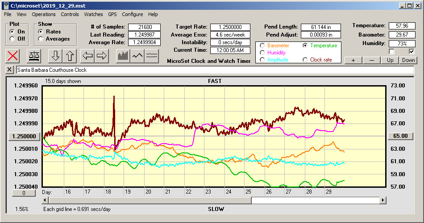Choose the Clock rate radio button
The image size is (424, 223).
point(305,60)
